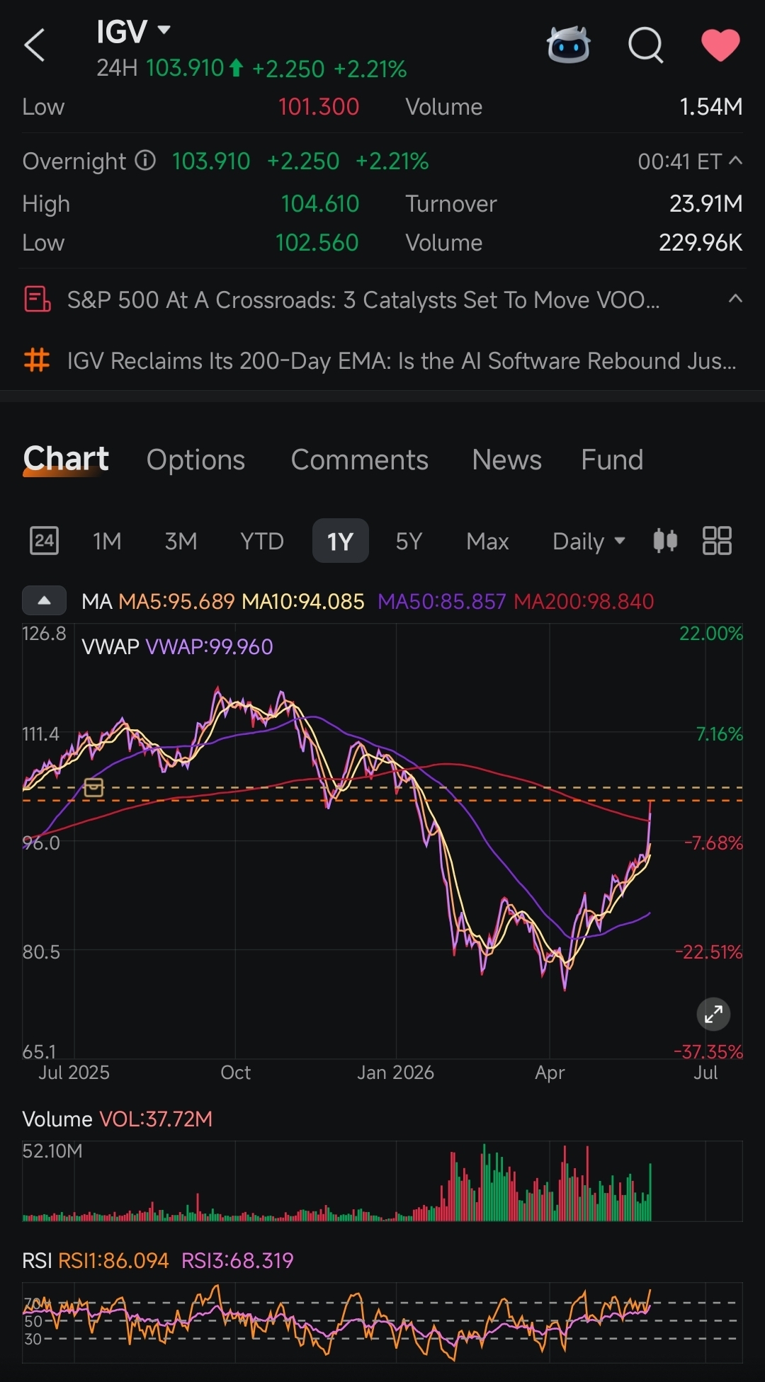765x1382 pixels.
Task: Open search with the magnifier icon
Action: [x=646, y=46]
